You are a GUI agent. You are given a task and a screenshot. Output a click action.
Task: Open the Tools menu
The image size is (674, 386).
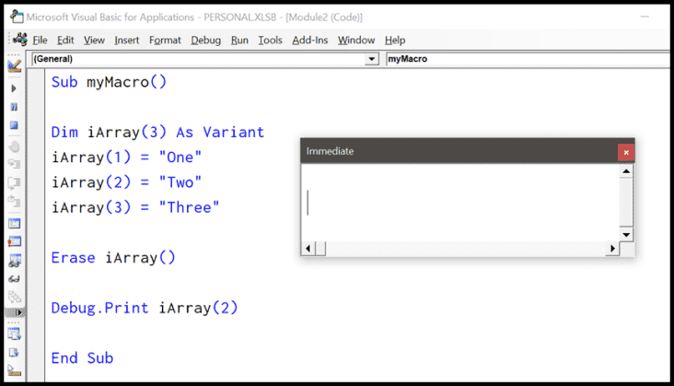(270, 41)
